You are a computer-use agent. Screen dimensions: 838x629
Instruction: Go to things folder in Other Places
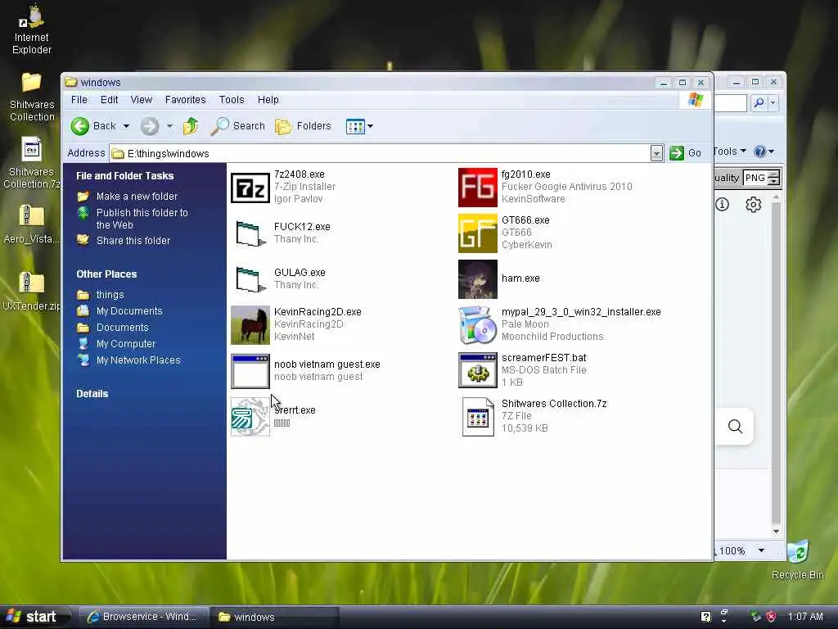110,295
